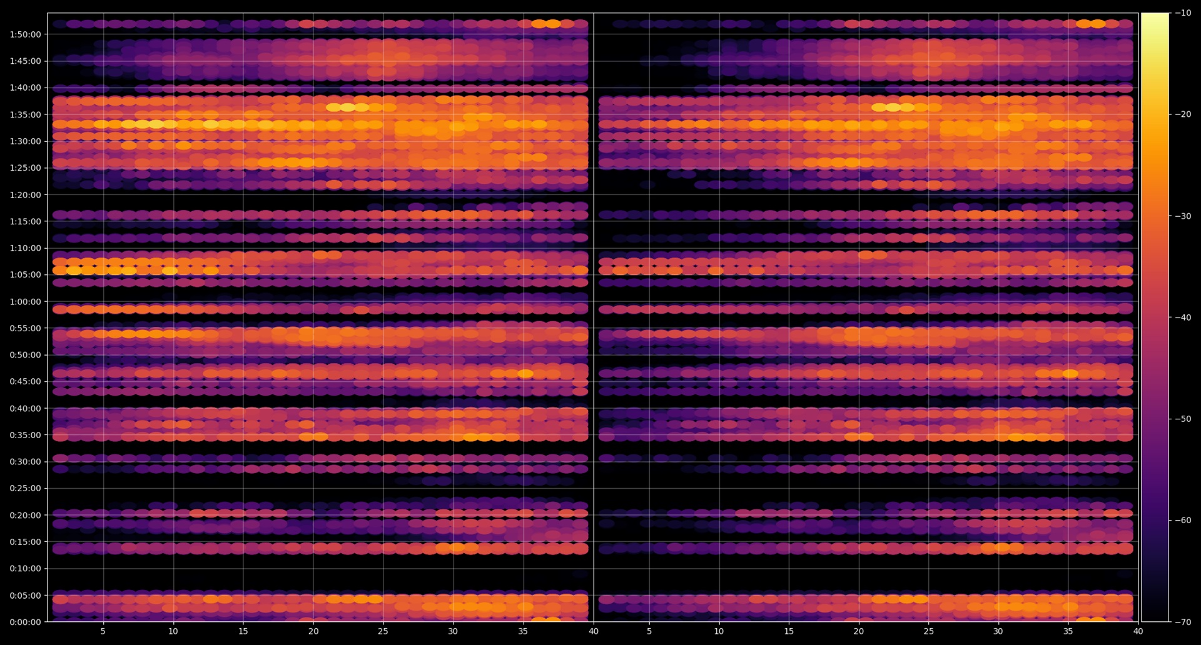The width and height of the screenshot is (1201, 645).
Task: Pick x-axis tick 20 under the left heatmap
Action: (x=313, y=631)
